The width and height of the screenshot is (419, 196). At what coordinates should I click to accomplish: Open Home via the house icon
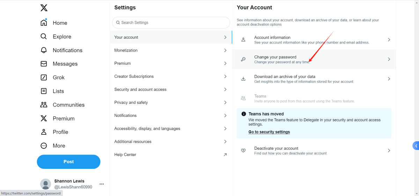pyautogui.click(x=44, y=23)
